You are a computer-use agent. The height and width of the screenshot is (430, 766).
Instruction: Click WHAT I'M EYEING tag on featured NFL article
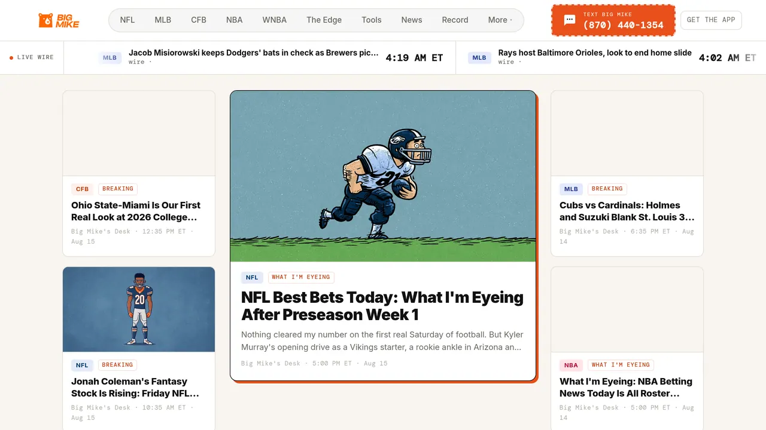pyautogui.click(x=301, y=277)
